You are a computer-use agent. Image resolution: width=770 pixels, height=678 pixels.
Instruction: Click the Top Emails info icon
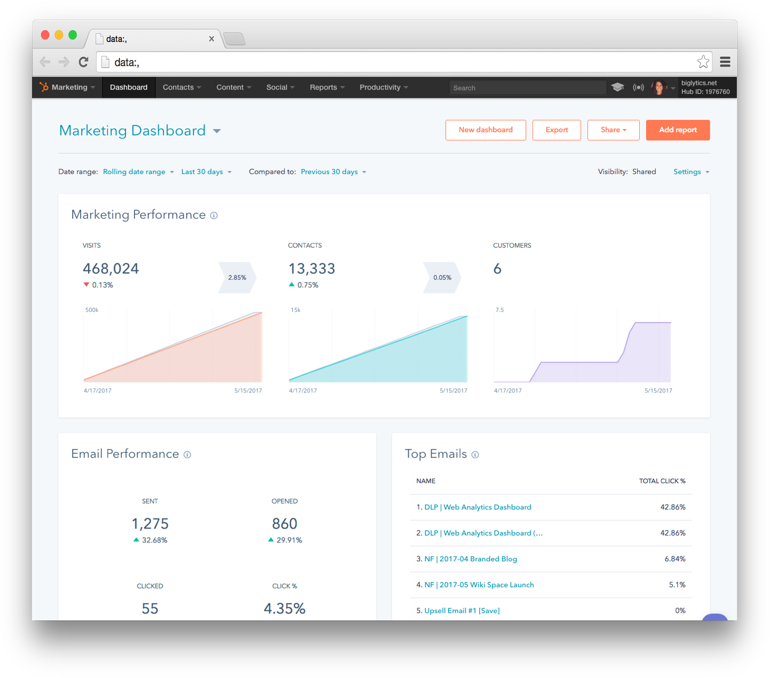pyautogui.click(x=475, y=454)
